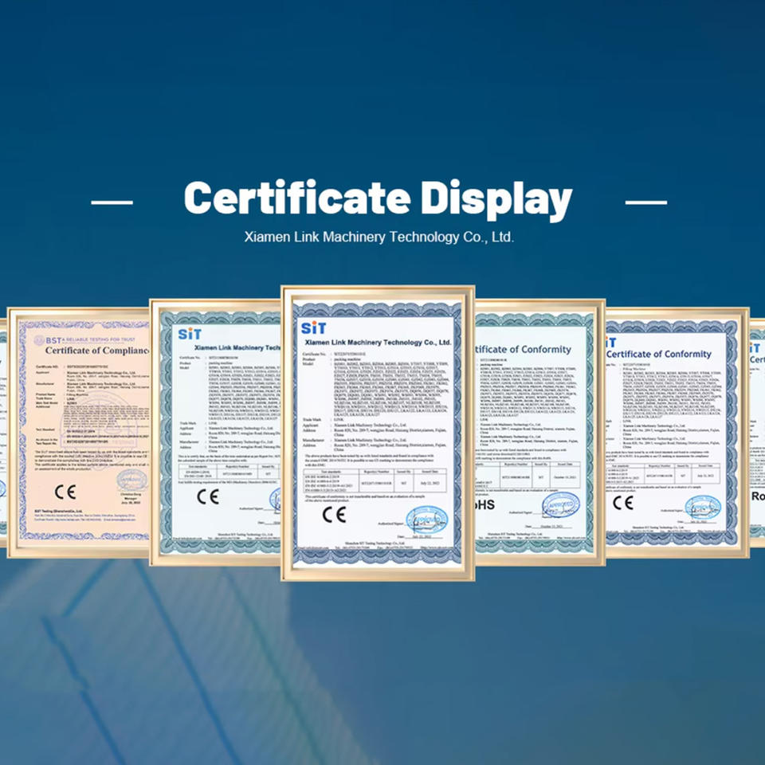Click the blue approval stamp on center certificate
The height and width of the screenshot is (765, 765).
click(x=426, y=519)
